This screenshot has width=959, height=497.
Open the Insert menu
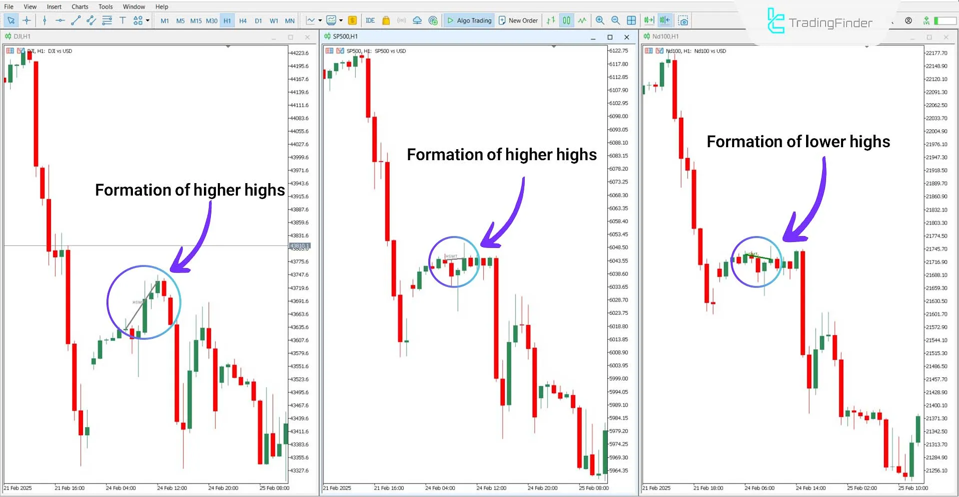pyautogui.click(x=53, y=6)
